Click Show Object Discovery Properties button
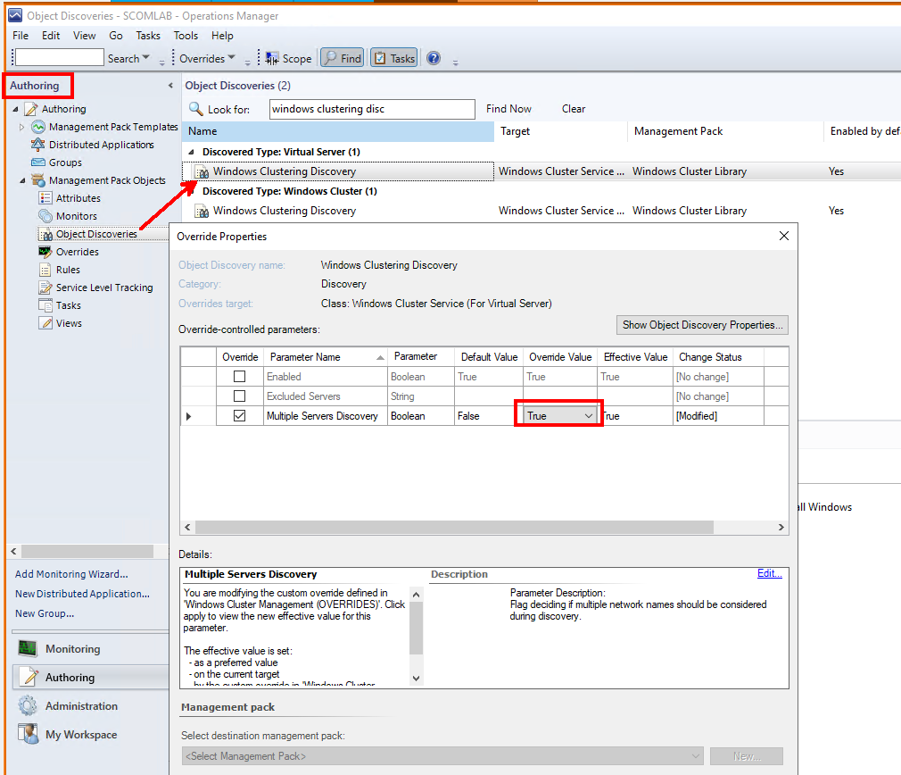The height and width of the screenshot is (775, 901). [x=702, y=324]
